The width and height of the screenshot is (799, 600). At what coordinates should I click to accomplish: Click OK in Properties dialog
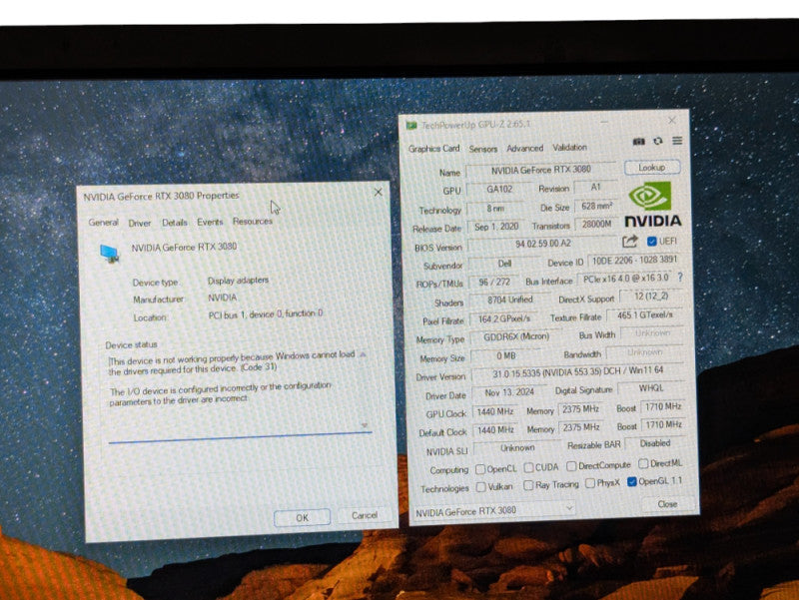303,517
